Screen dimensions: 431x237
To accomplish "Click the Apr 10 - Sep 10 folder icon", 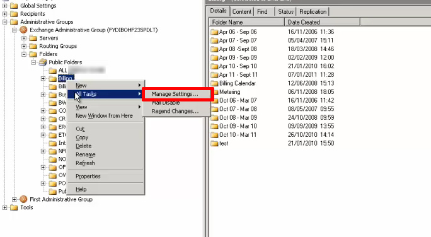I will tap(214, 66).
